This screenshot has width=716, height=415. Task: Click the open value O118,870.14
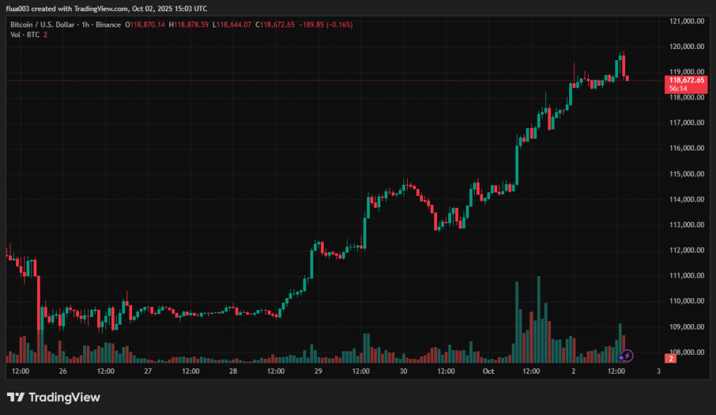(x=145, y=24)
